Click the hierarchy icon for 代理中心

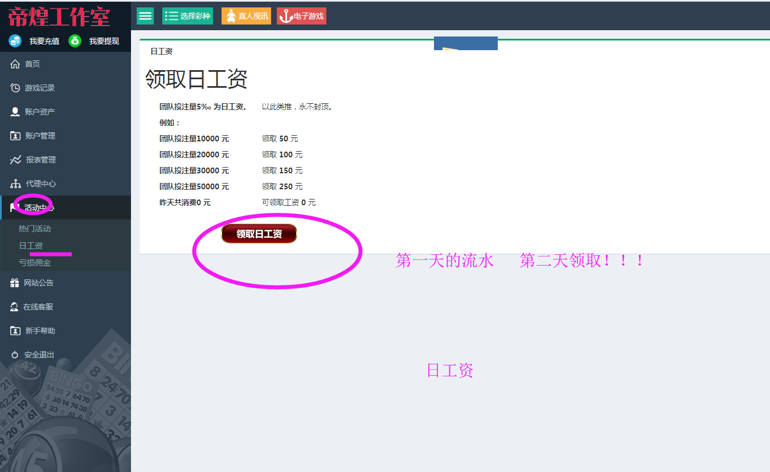[x=15, y=184]
